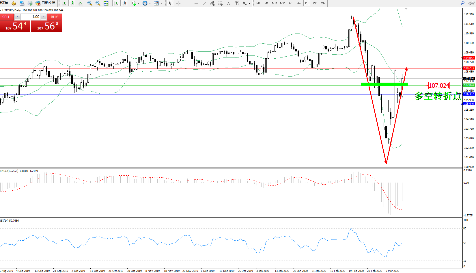
Task: Switch chart to candlestick display
Action: click(x=72, y=3)
